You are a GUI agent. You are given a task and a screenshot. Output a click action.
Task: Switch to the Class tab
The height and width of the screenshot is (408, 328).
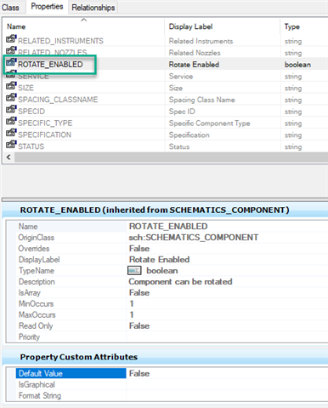pyautogui.click(x=10, y=8)
